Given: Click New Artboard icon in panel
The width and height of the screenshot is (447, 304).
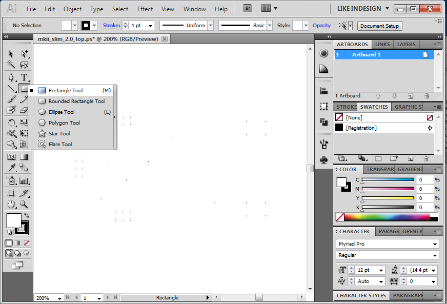Looking at the screenshot, I should tap(411, 96).
